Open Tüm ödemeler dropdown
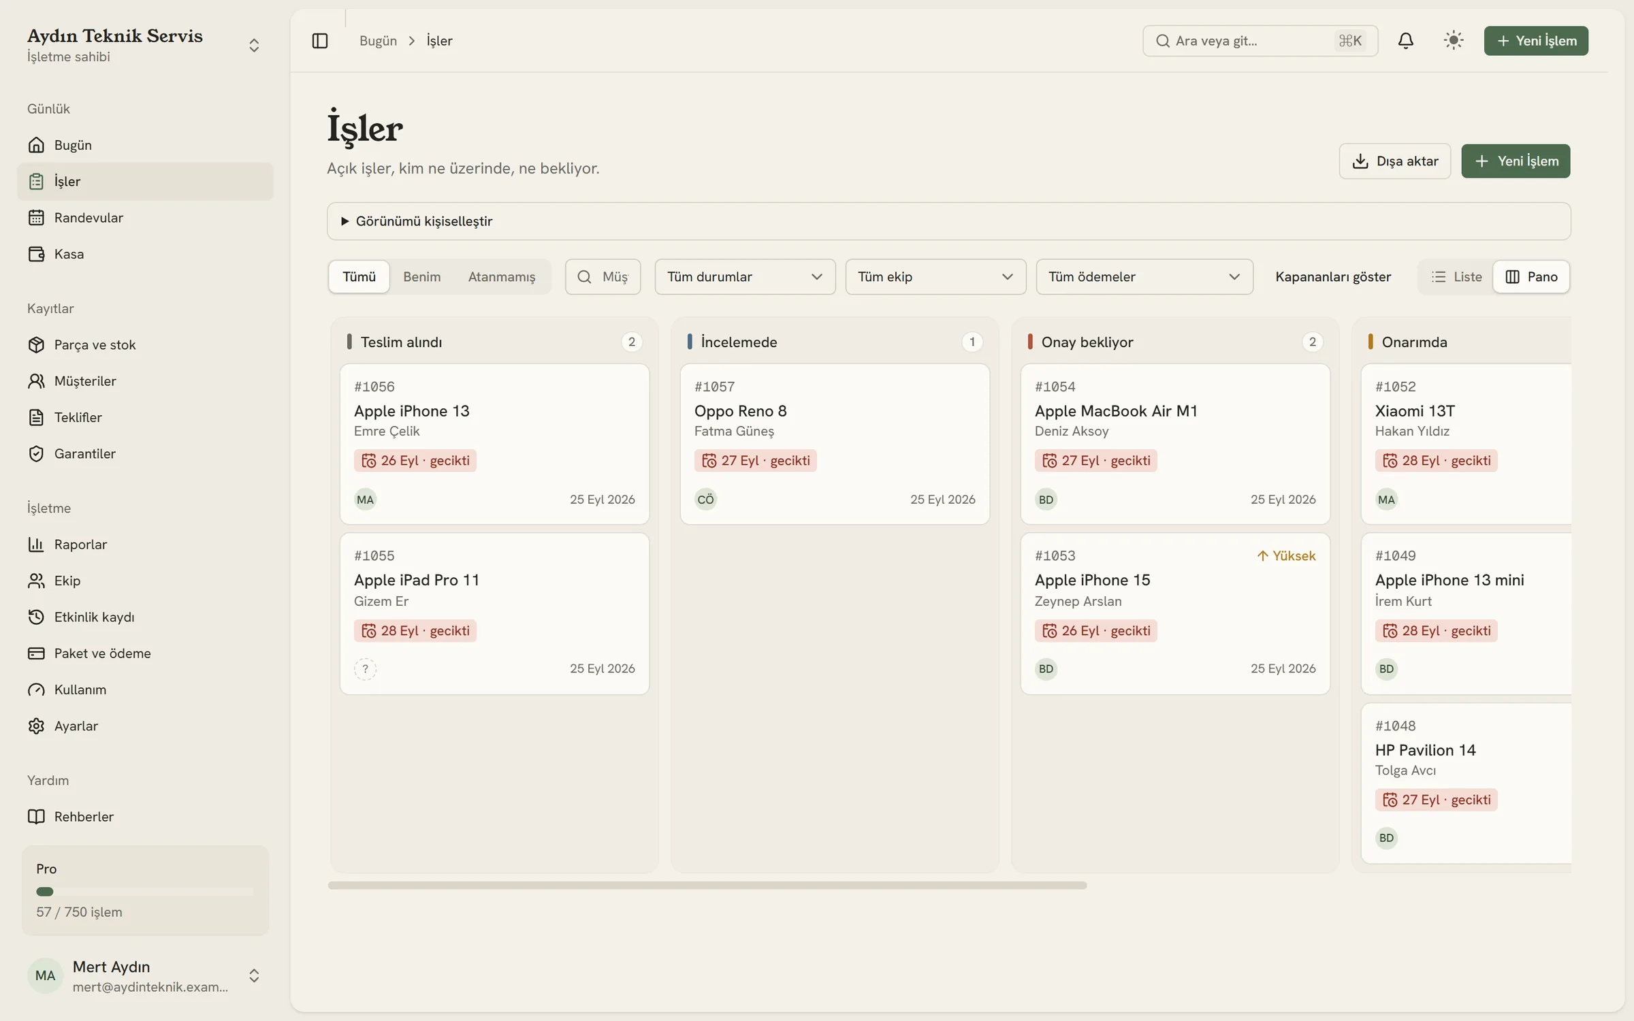This screenshot has width=1634, height=1021. (x=1144, y=277)
